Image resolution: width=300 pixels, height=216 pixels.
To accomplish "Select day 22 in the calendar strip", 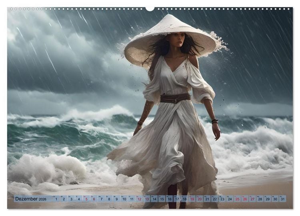I will point(215,198).
